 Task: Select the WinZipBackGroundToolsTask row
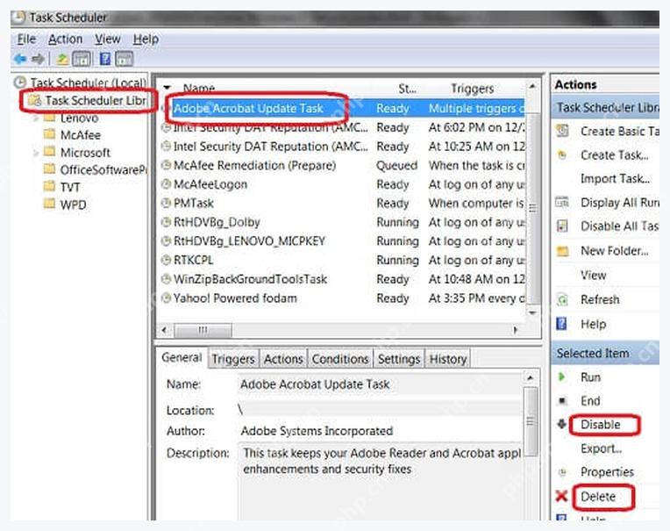pos(342,279)
